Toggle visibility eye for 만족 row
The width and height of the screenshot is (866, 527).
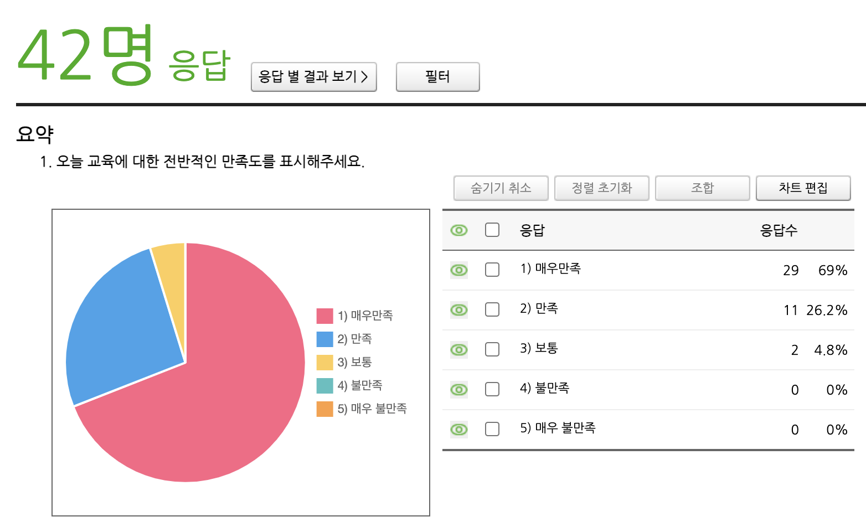click(x=458, y=310)
